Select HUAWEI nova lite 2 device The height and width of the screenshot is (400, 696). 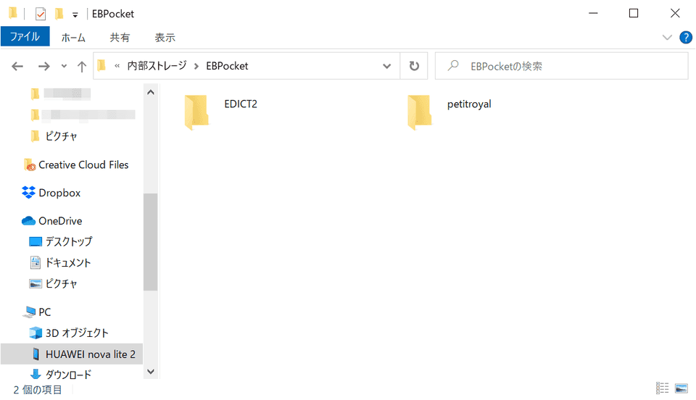[90, 354]
